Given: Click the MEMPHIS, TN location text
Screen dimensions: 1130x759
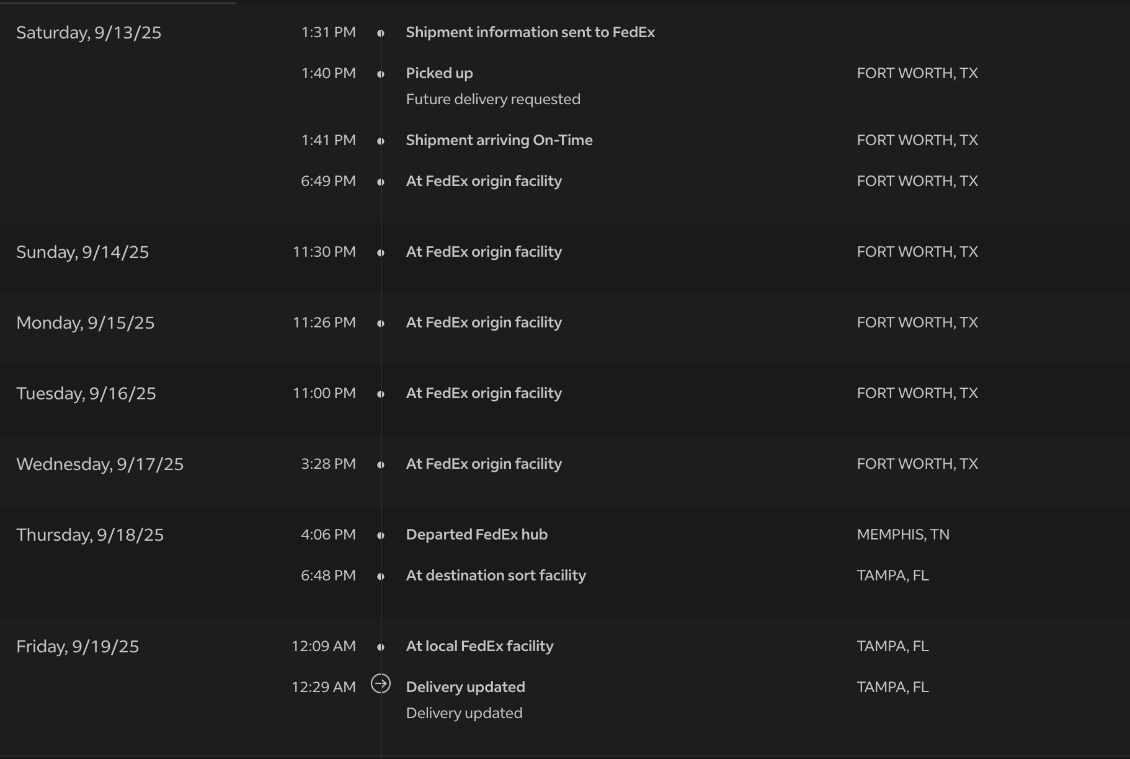Looking at the screenshot, I should coord(903,535).
